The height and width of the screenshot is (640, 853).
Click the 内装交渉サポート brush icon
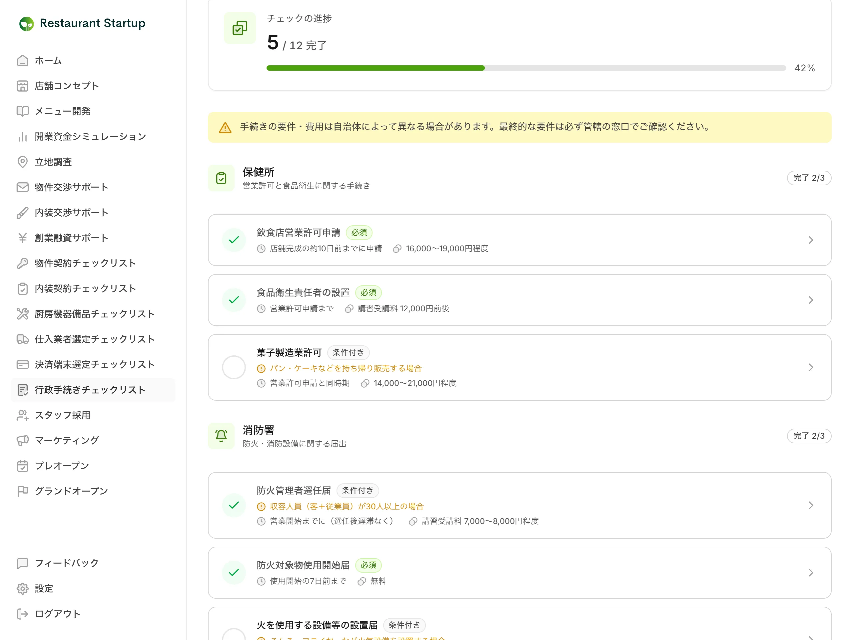point(23,213)
